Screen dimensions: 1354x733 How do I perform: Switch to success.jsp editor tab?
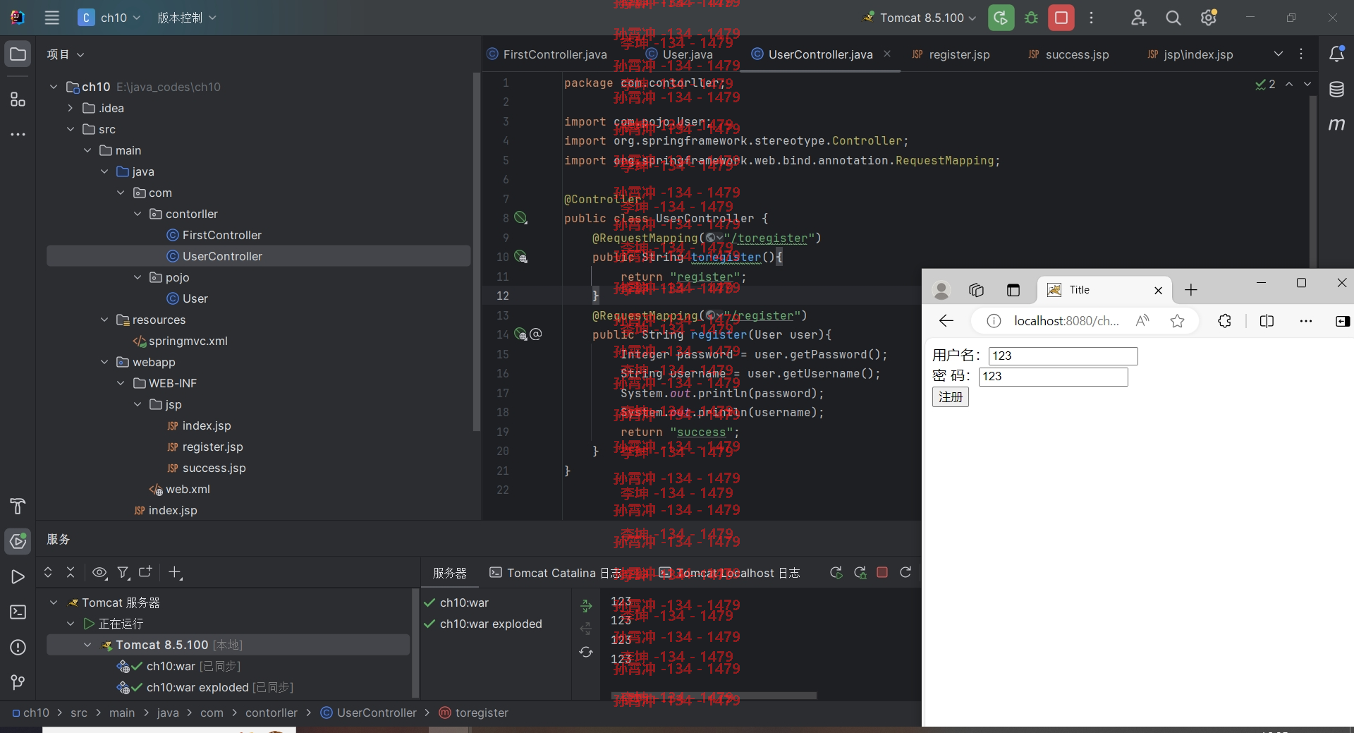[x=1068, y=54]
